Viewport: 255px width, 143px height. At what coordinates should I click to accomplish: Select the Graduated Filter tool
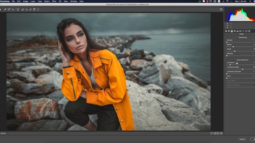(x=34, y=10)
